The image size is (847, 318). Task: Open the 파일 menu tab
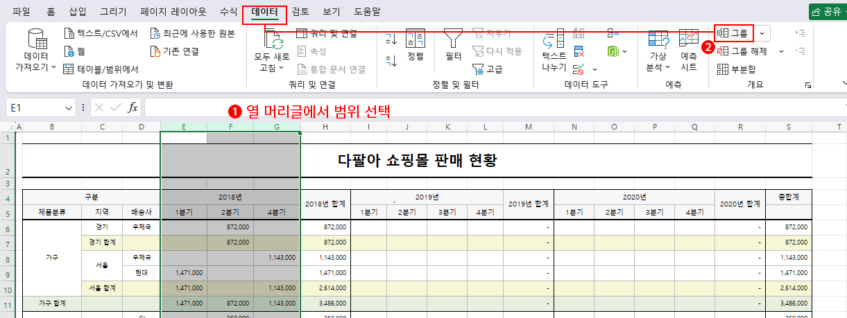point(22,12)
